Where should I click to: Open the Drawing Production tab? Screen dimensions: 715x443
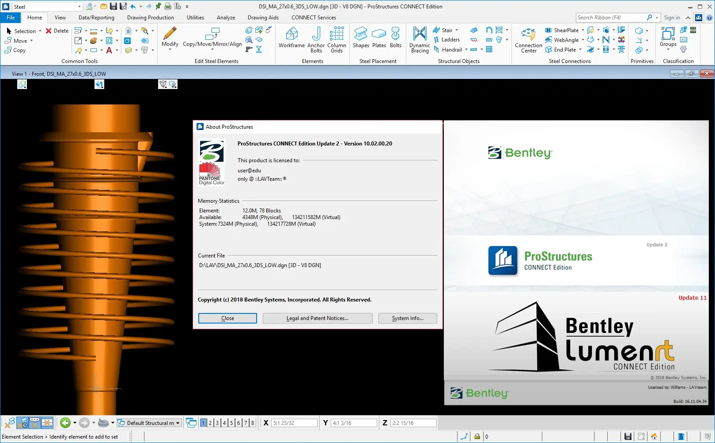click(x=151, y=18)
